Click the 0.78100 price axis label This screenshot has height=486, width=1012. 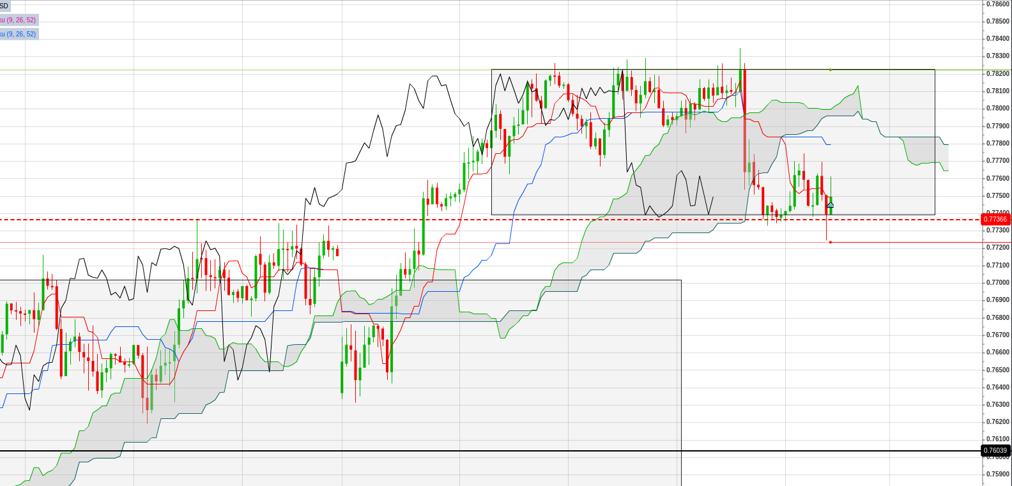(997, 91)
